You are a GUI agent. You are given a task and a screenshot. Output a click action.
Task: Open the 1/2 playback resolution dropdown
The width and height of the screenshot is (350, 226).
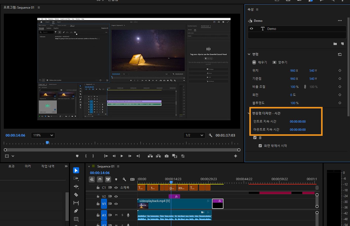(x=195, y=135)
